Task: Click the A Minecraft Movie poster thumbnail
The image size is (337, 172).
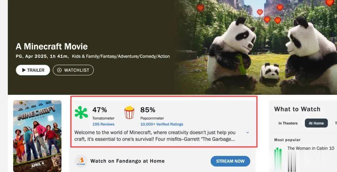Action: tap(37, 136)
